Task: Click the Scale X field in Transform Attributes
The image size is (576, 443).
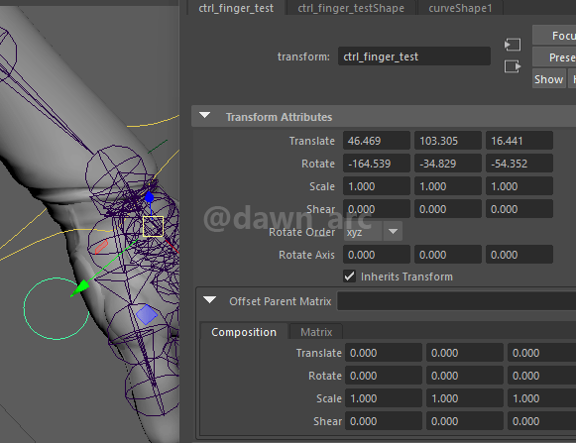Action: pos(377,186)
